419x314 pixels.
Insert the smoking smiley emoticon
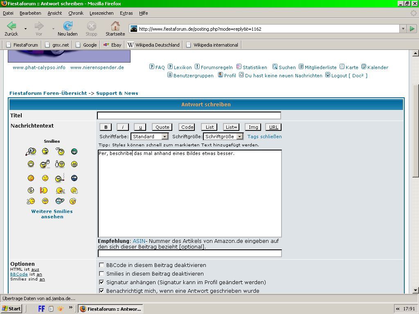pyautogui.click(x=60, y=178)
